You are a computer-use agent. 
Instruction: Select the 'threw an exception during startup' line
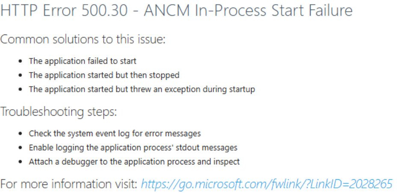tap(142, 89)
